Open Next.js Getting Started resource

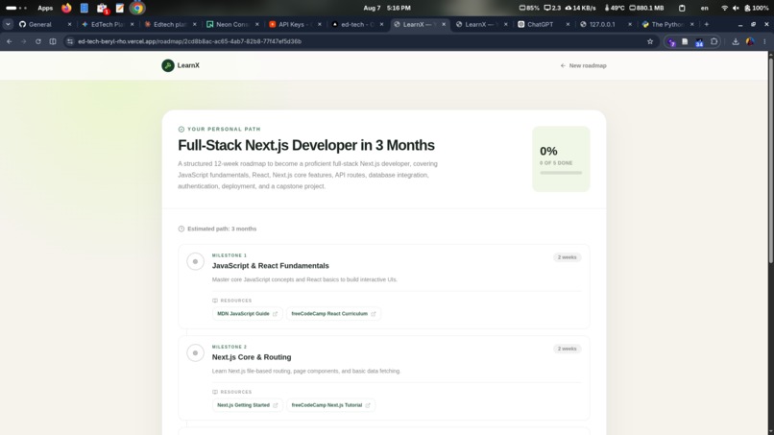pyautogui.click(x=248, y=405)
